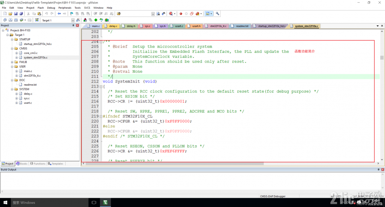Save the current file
This screenshot has width=385, height=207.
coord(16,14)
